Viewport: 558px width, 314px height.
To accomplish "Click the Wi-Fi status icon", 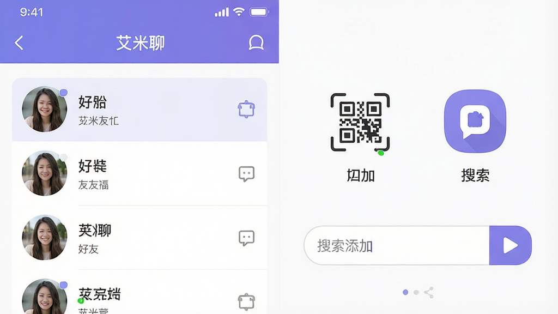I will (239, 12).
